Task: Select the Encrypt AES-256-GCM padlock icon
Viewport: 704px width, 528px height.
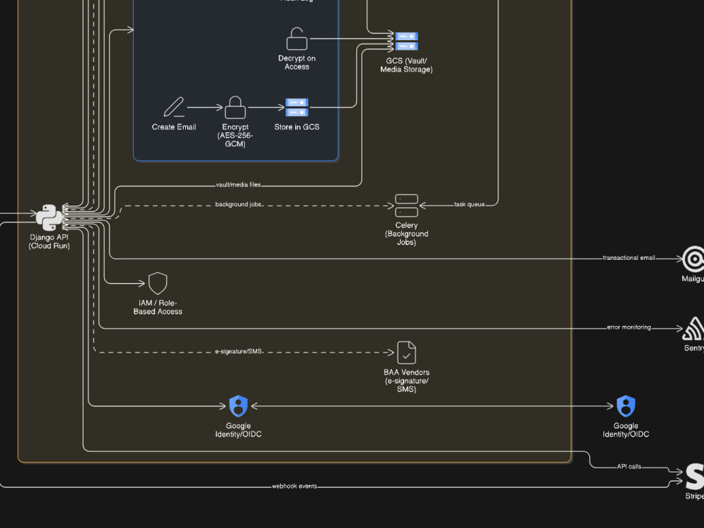Action: coord(235,107)
